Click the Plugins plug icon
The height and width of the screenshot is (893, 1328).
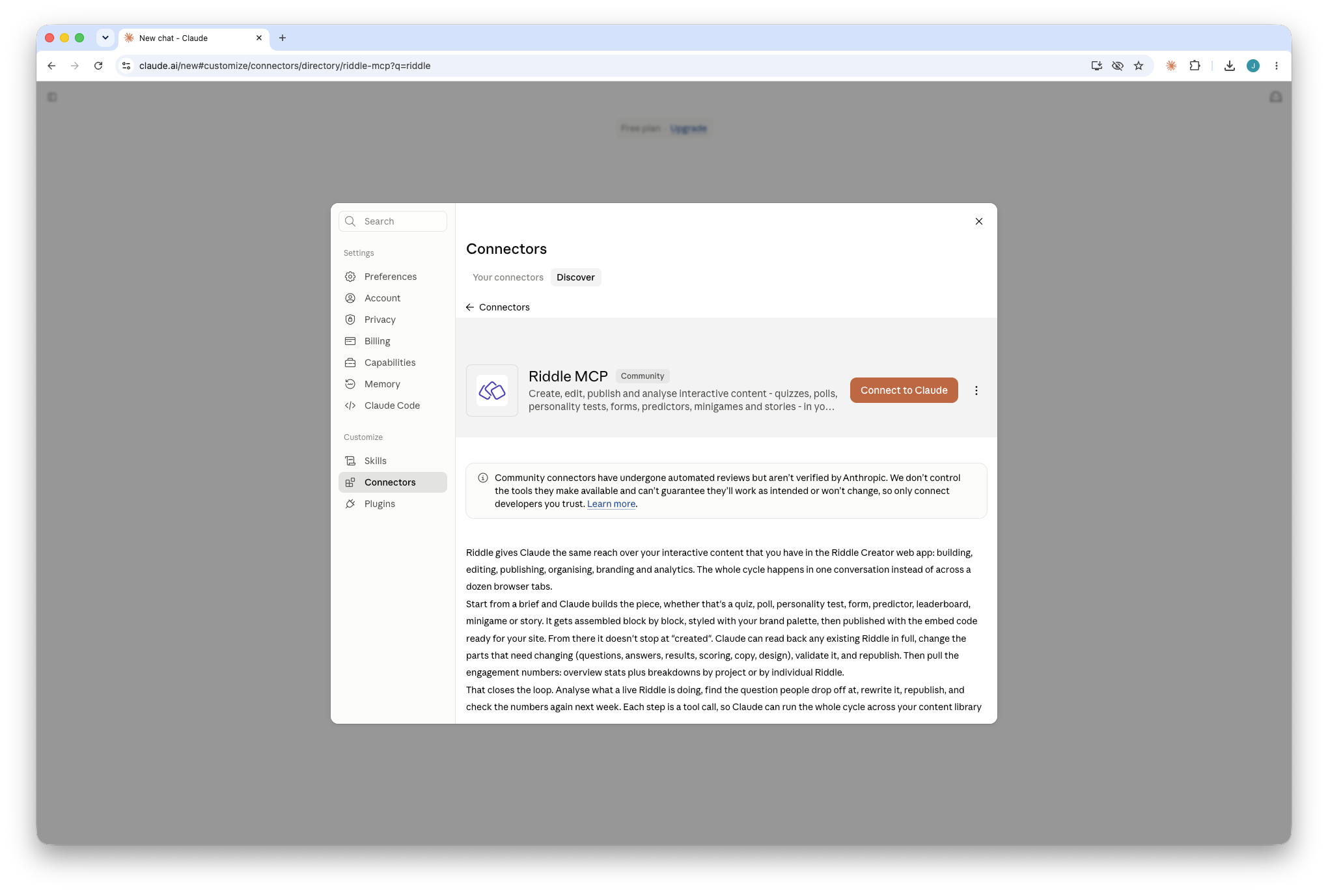pyautogui.click(x=350, y=504)
